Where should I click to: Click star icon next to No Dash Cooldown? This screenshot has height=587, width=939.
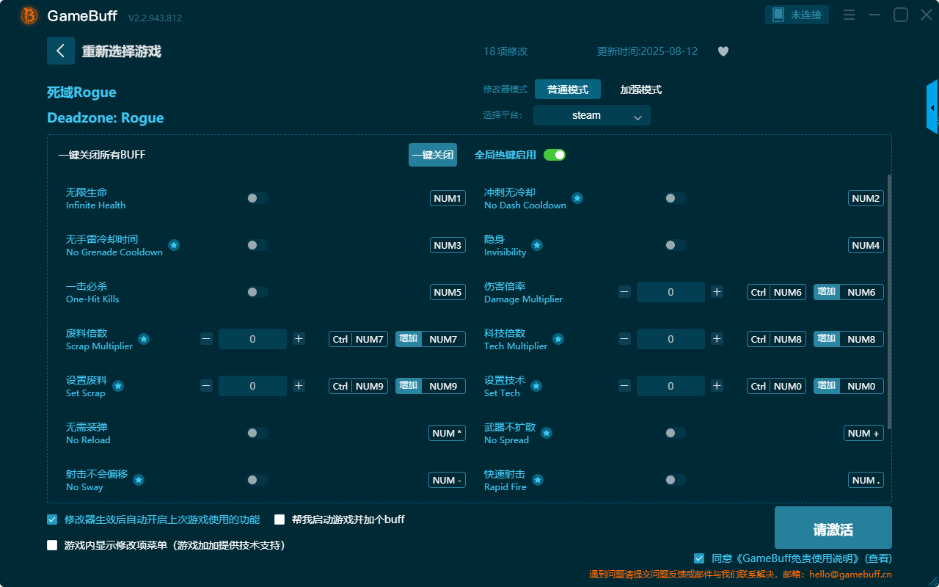pyautogui.click(x=577, y=198)
